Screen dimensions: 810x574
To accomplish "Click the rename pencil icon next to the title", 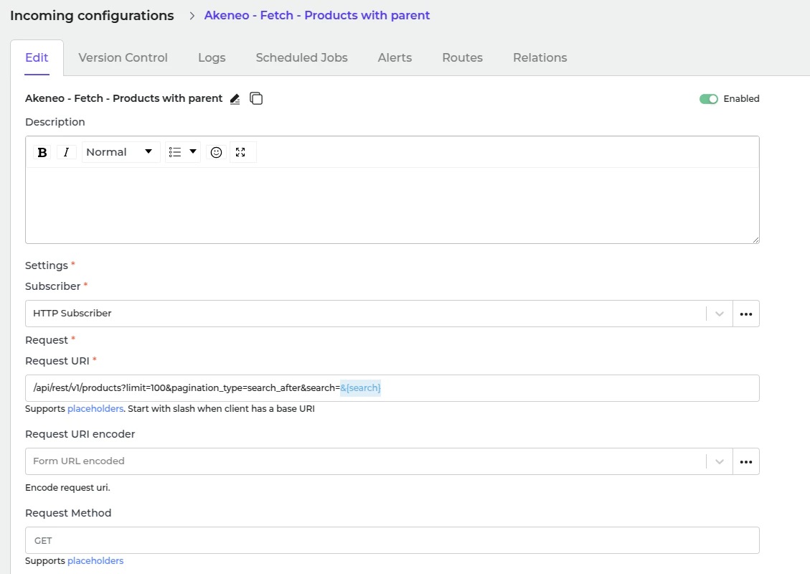I will [x=235, y=99].
